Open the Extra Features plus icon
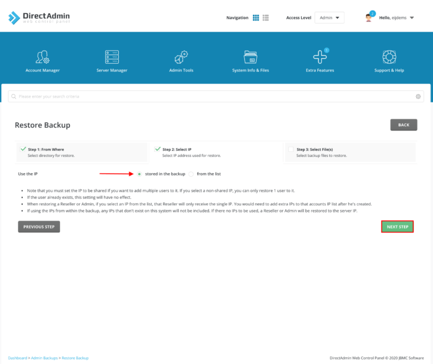The height and width of the screenshot is (364, 433). point(320,57)
